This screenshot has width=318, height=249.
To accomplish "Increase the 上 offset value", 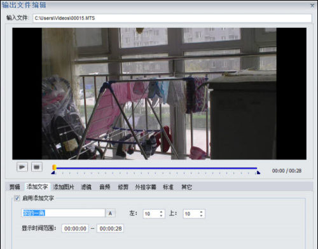I will tap(201, 212).
